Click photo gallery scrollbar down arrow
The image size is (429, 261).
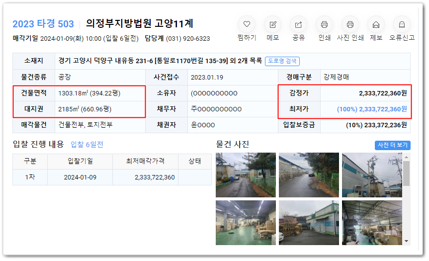406,241
